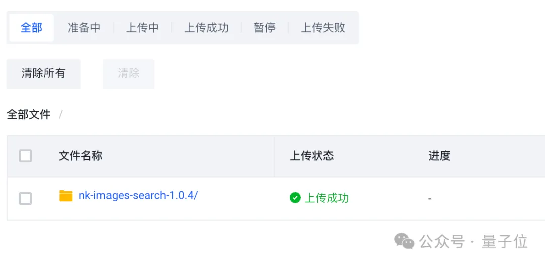Click the green 上传成功 status text in the row

tap(326, 198)
